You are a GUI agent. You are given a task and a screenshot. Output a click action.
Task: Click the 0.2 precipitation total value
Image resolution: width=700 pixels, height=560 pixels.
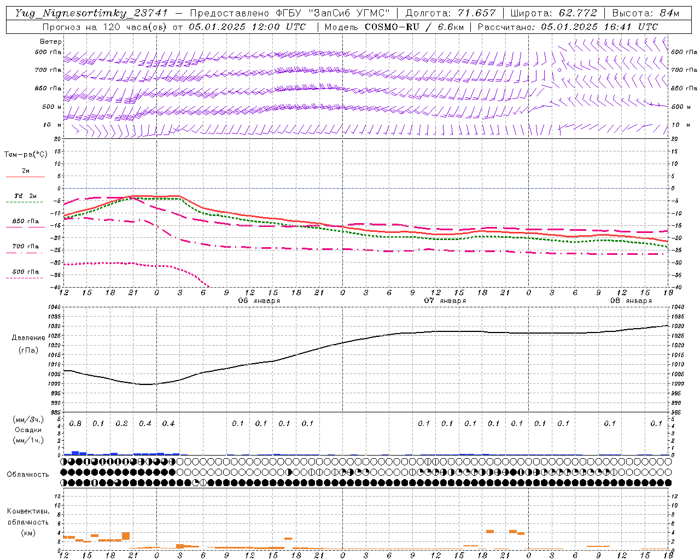click(x=122, y=424)
